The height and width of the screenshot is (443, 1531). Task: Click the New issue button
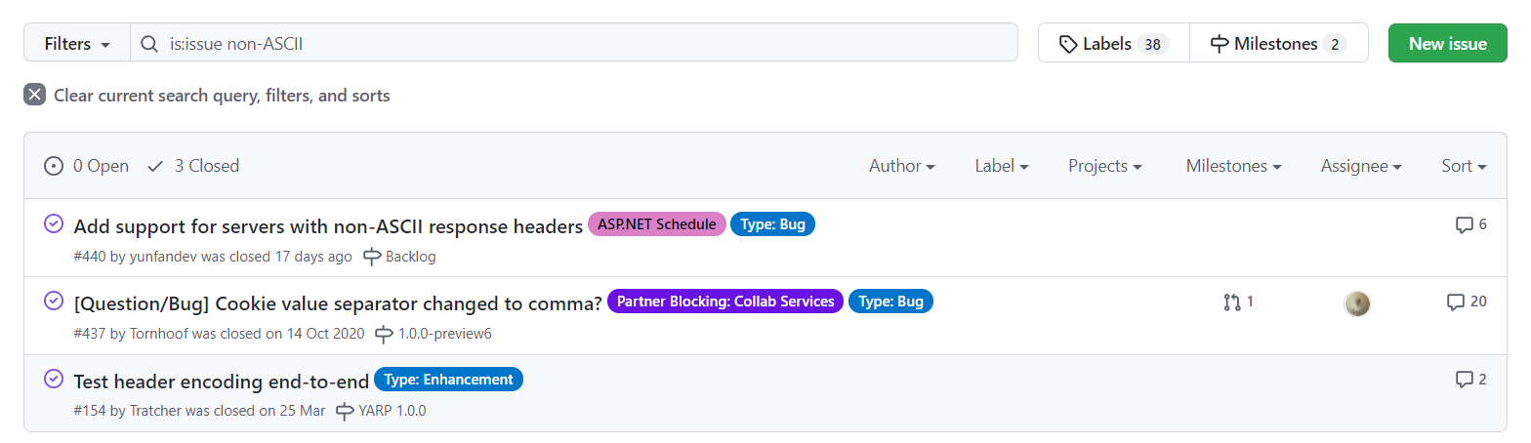[1447, 44]
